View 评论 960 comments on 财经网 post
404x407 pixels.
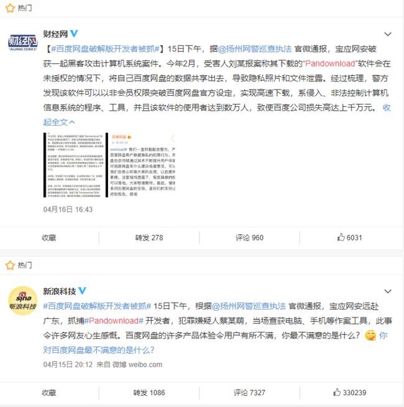coord(249,237)
